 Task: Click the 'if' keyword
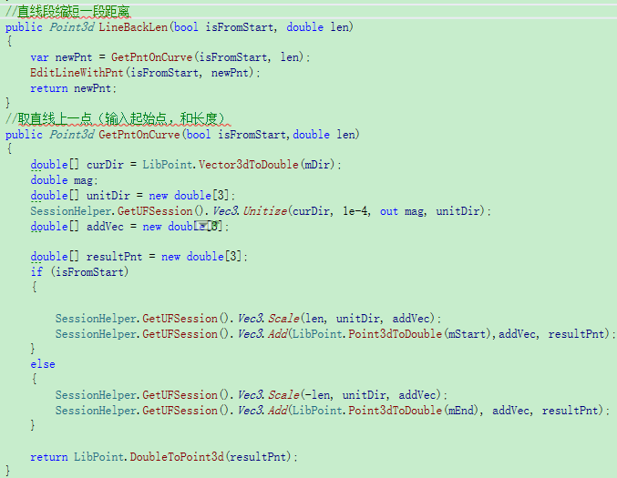pos(36,272)
